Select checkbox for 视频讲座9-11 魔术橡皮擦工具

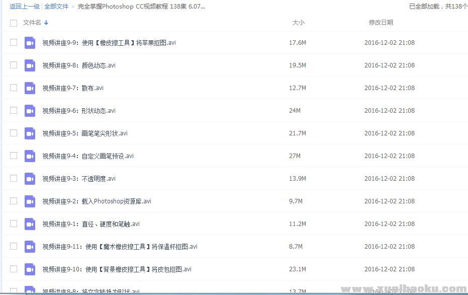14,246
